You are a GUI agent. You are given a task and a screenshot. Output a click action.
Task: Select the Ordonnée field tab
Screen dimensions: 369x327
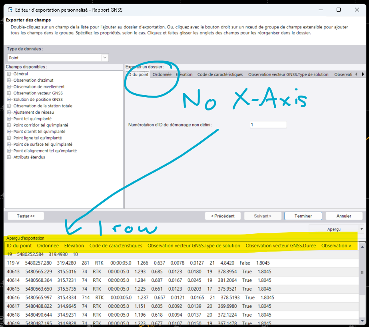(162, 74)
